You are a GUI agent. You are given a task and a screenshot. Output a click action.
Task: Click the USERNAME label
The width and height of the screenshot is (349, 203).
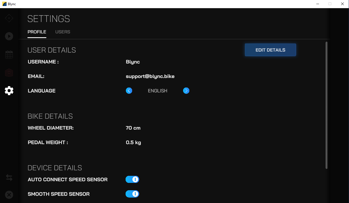(x=43, y=62)
